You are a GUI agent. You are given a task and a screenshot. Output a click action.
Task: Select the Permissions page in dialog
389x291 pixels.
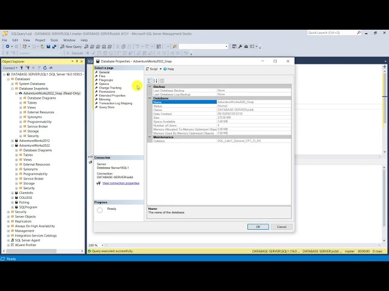[x=107, y=92]
